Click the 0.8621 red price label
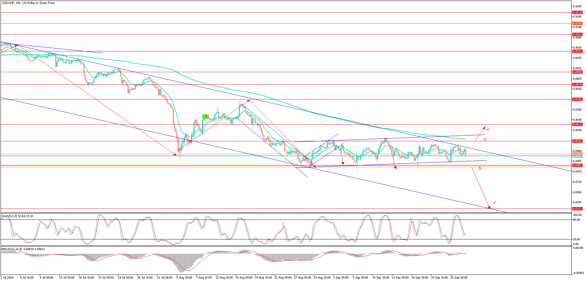 click(x=577, y=124)
